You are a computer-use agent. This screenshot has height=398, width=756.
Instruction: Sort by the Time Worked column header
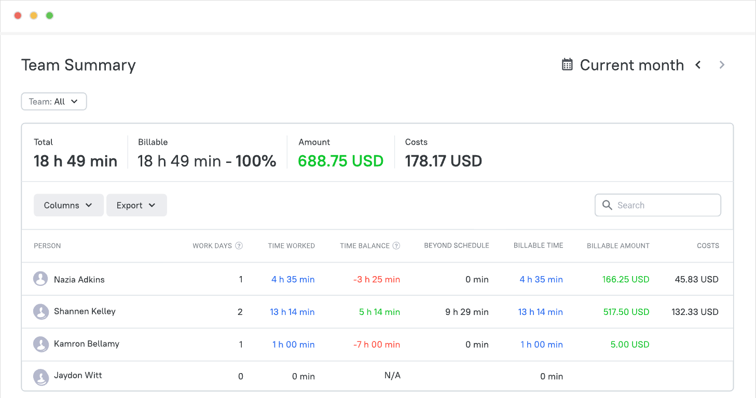292,246
